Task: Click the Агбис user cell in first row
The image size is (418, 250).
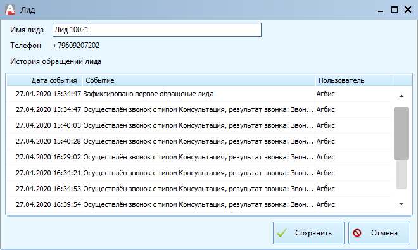Action: pos(326,94)
